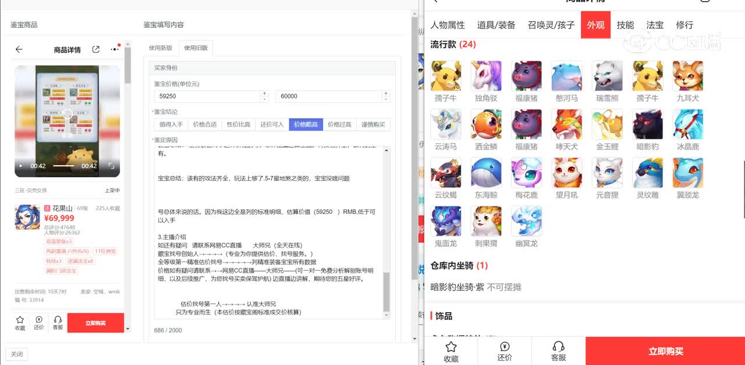Select the 云涛马 mount icon
The image size is (745, 365).
click(x=446, y=124)
